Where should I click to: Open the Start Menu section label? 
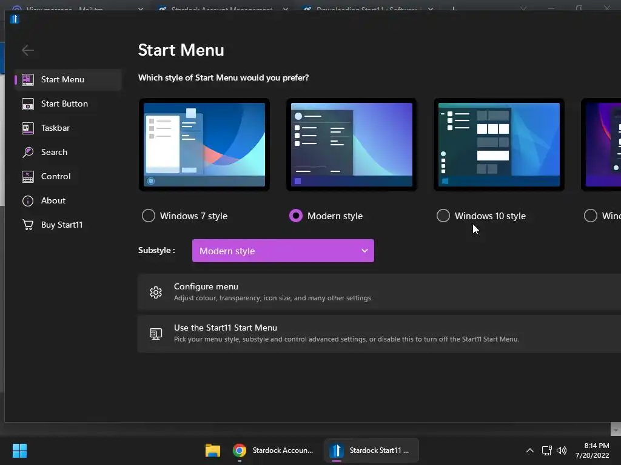(62, 79)
